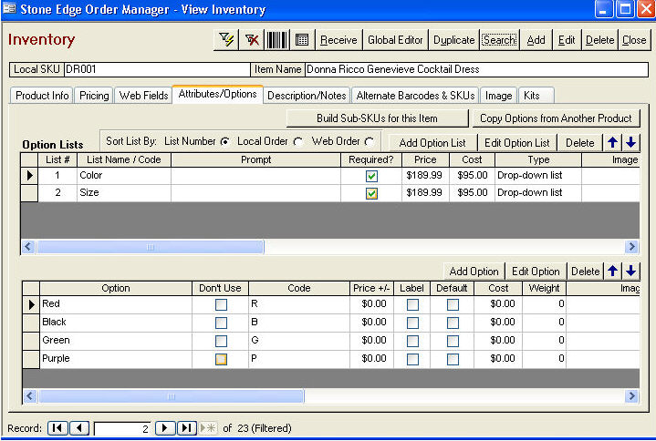656x441 pixels.
Task: Toggle Default checkbox for Green
Action: [x=453, y=341]
